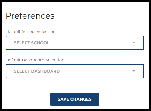Focus the dashboard selection field
Screen dimensions: 151x111
point(75,71)
